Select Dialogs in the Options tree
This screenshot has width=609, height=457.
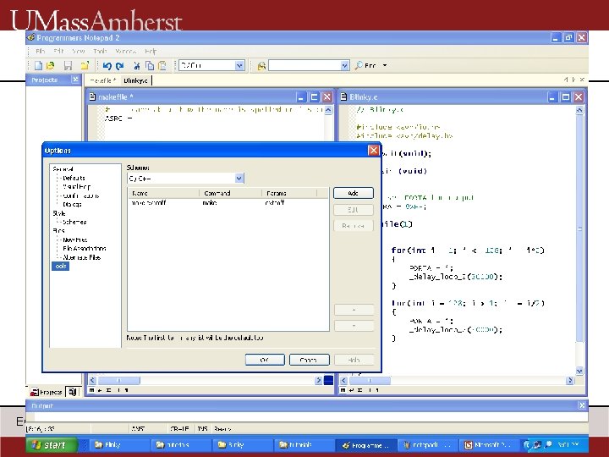72,204
